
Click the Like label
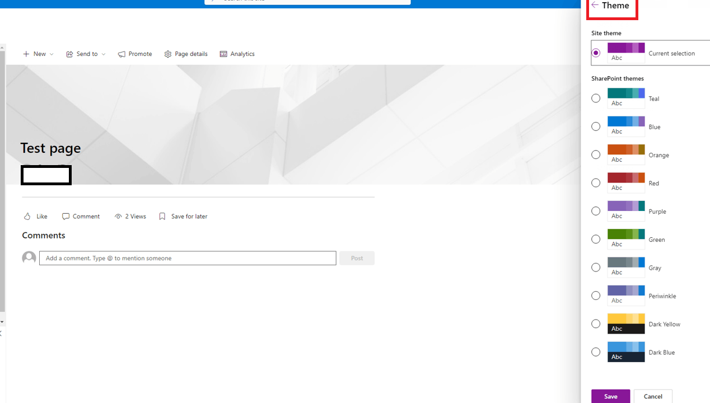[41, 216]
